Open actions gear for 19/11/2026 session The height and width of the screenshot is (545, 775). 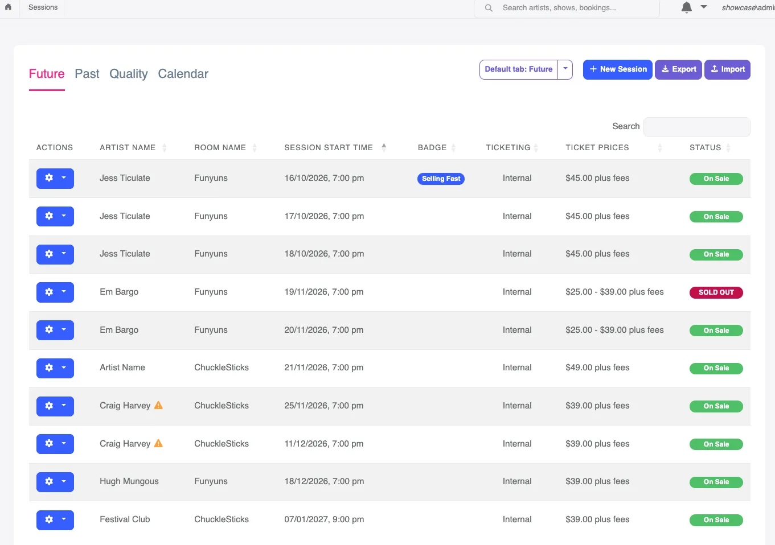[x=55, y=292]
